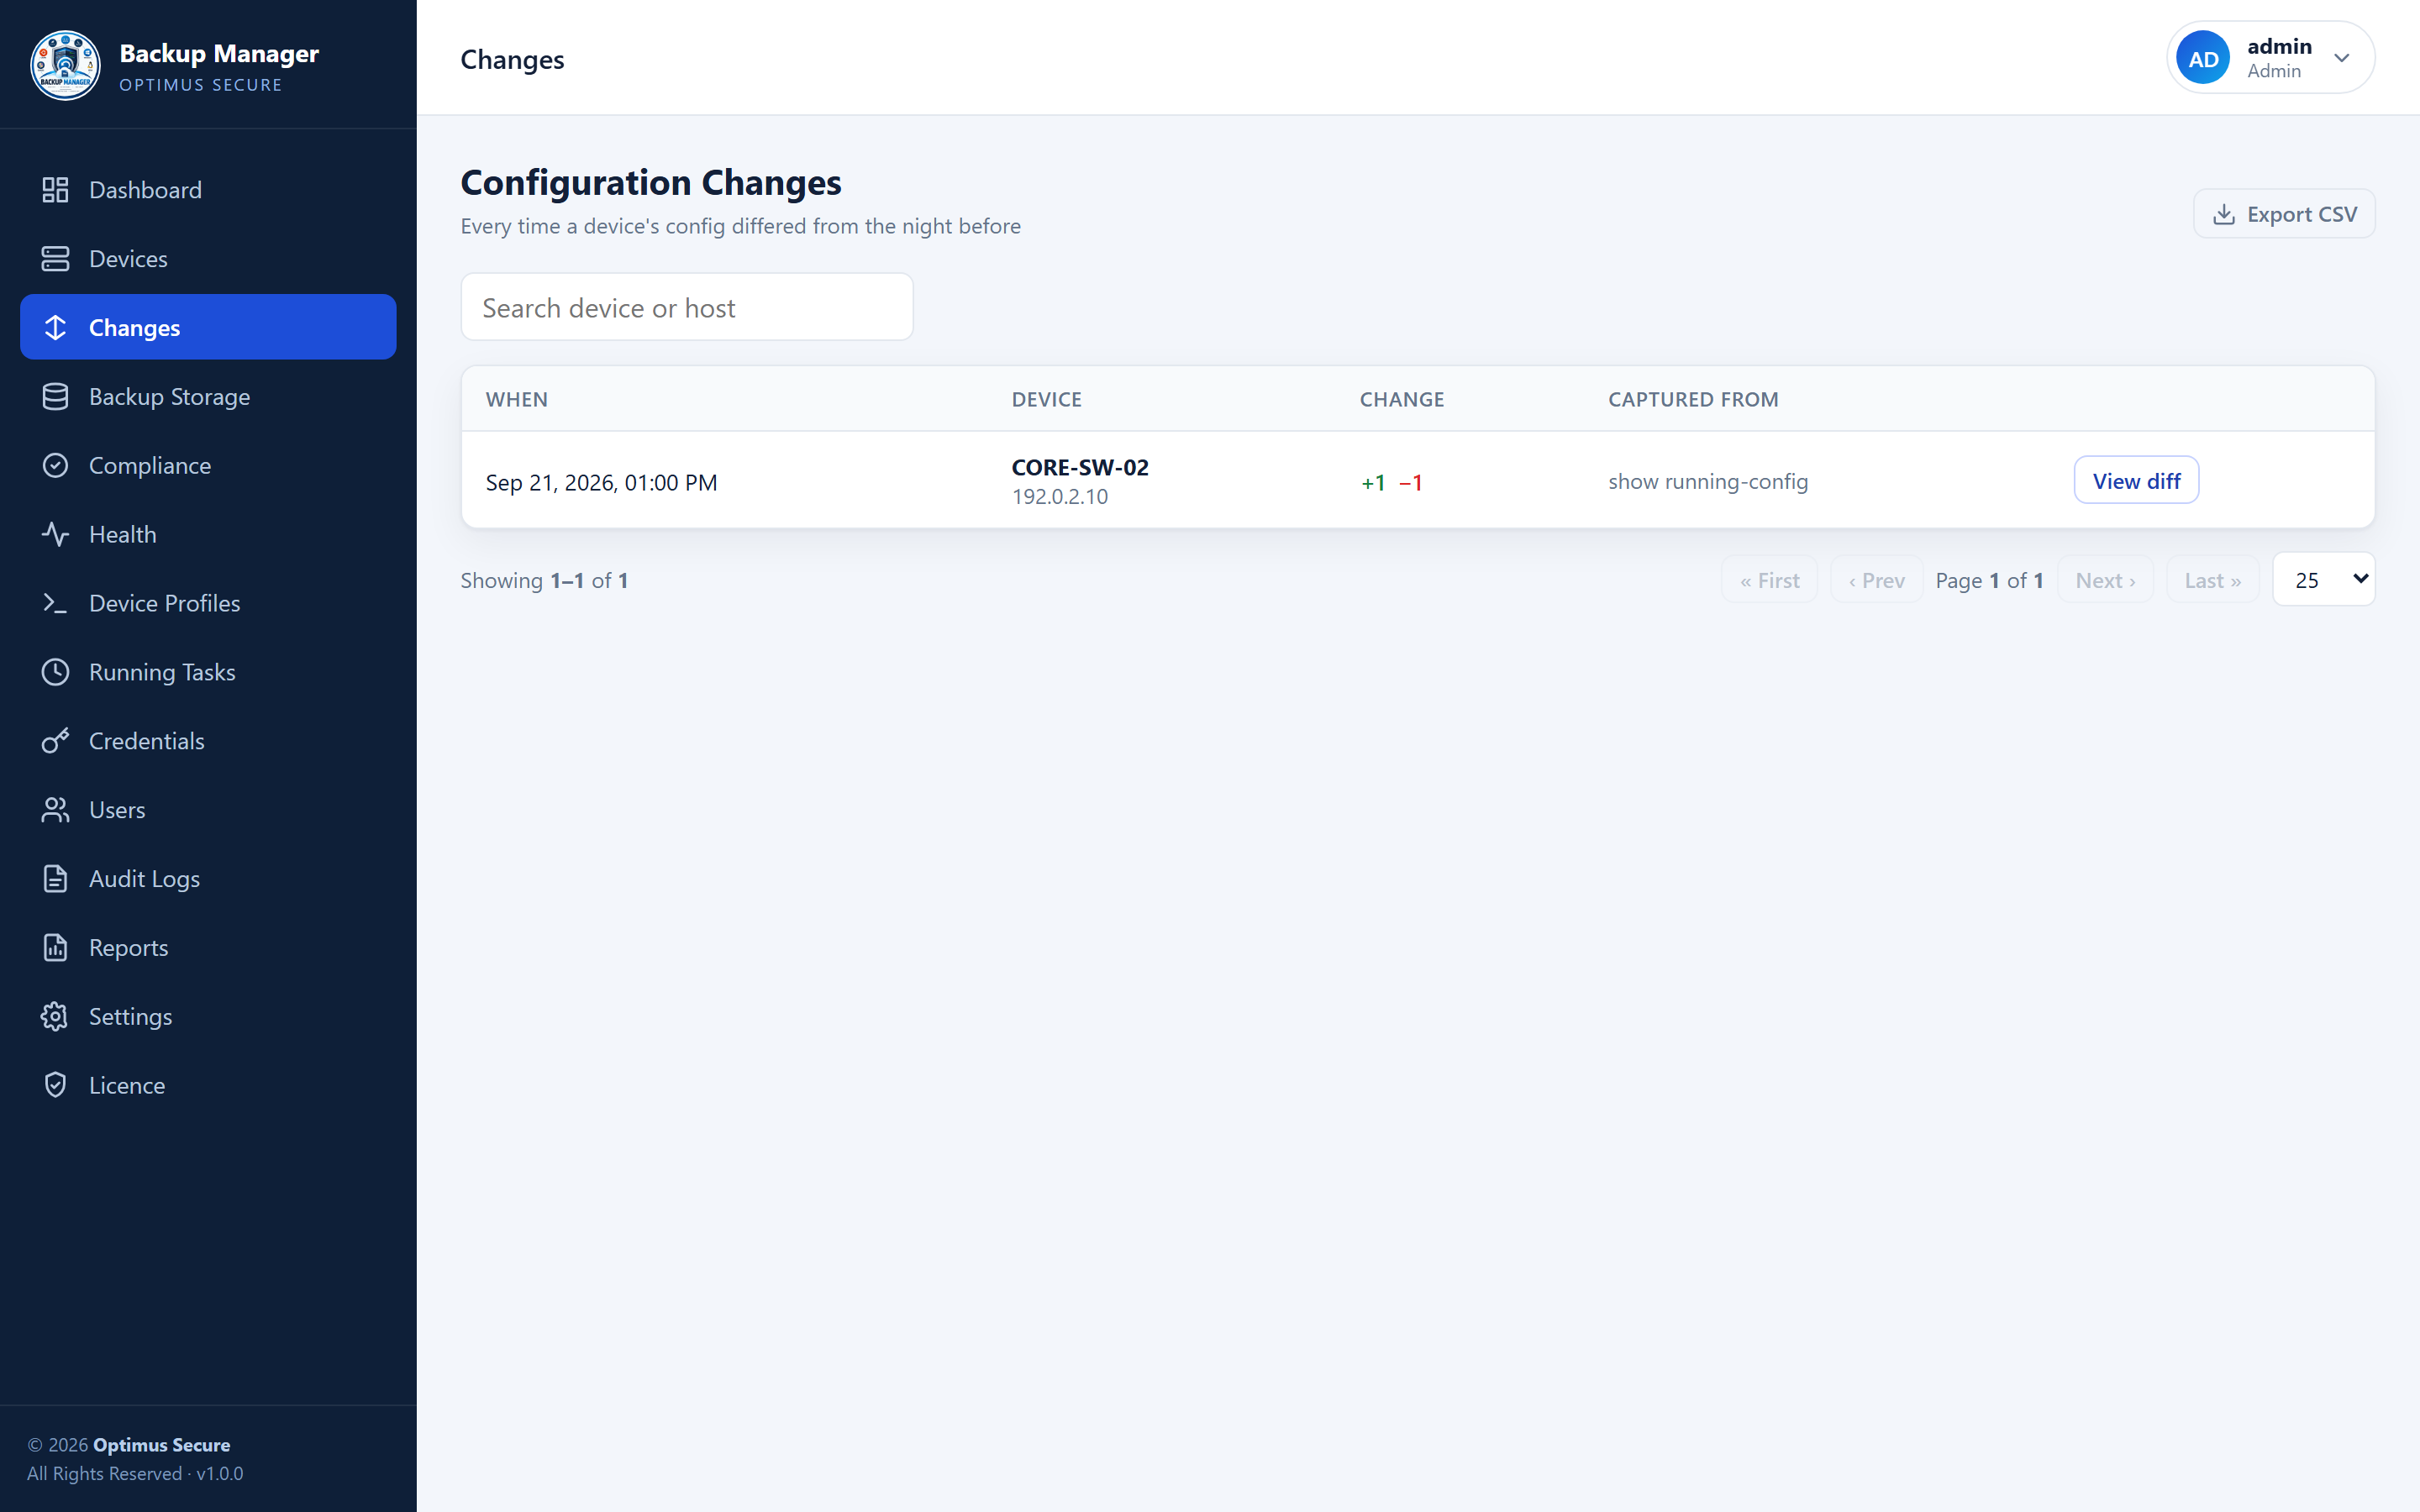Image resolution: width=2420 pixels, height=1512 pixels.
Task: Click the Last page button
Action: pyautogui.click(x=2212, y=580)
